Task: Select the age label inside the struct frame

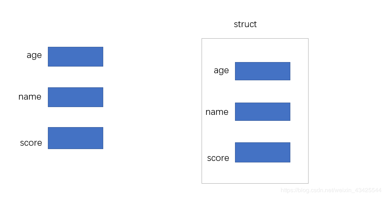Action: (221, 71)
